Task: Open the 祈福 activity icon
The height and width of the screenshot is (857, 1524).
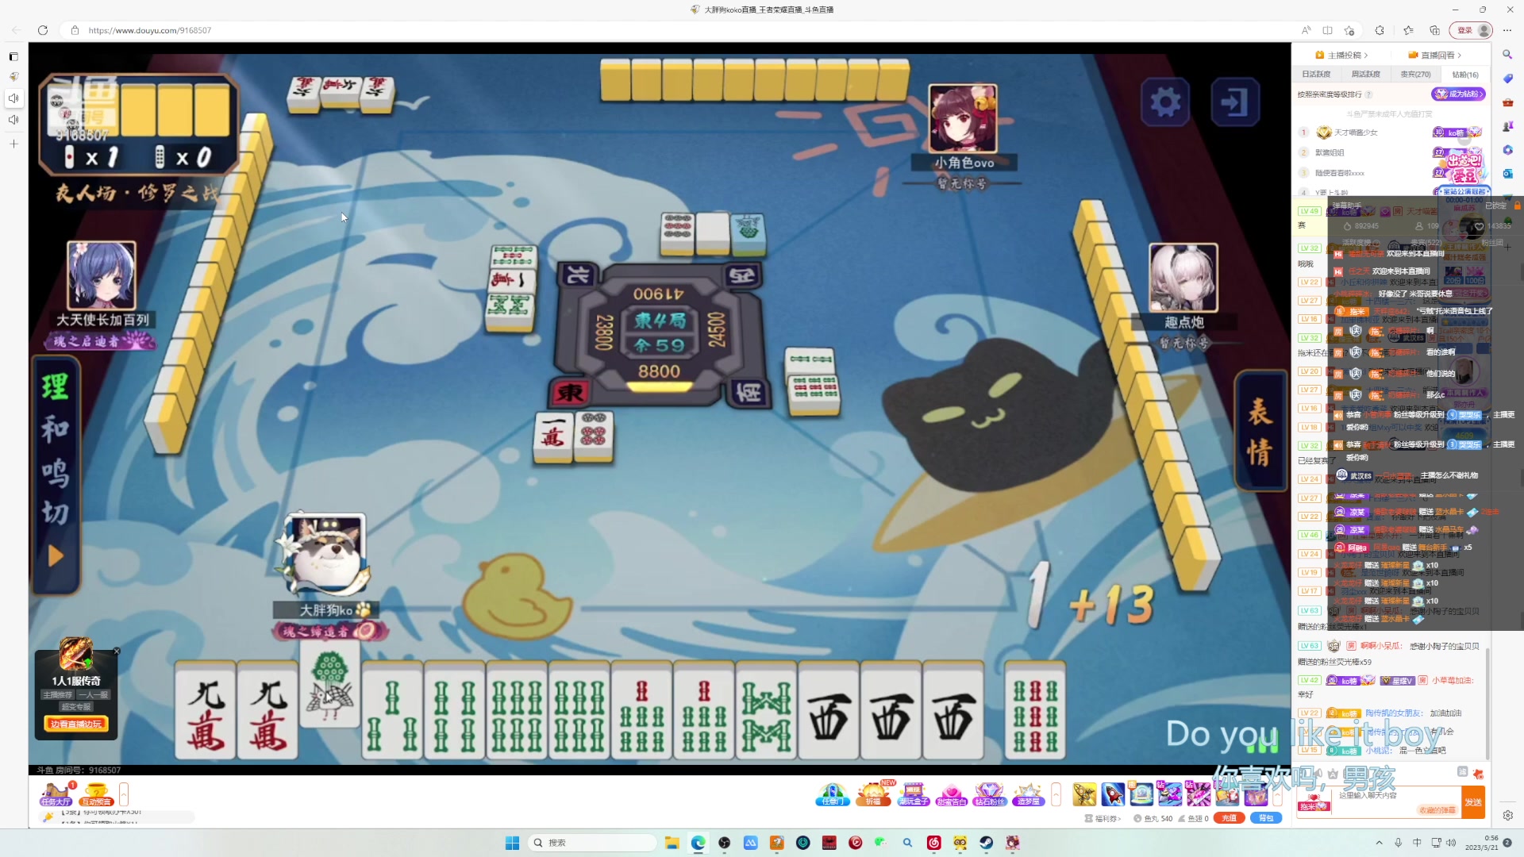Action: point(873,794)
